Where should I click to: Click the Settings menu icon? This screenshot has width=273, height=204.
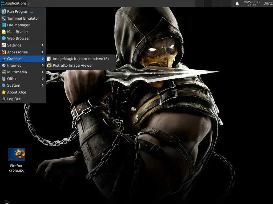[4, 45]
